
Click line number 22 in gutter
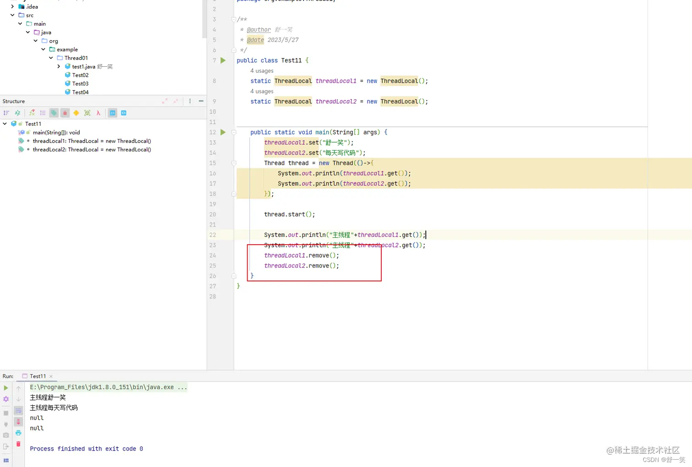[x=212, y=235]
